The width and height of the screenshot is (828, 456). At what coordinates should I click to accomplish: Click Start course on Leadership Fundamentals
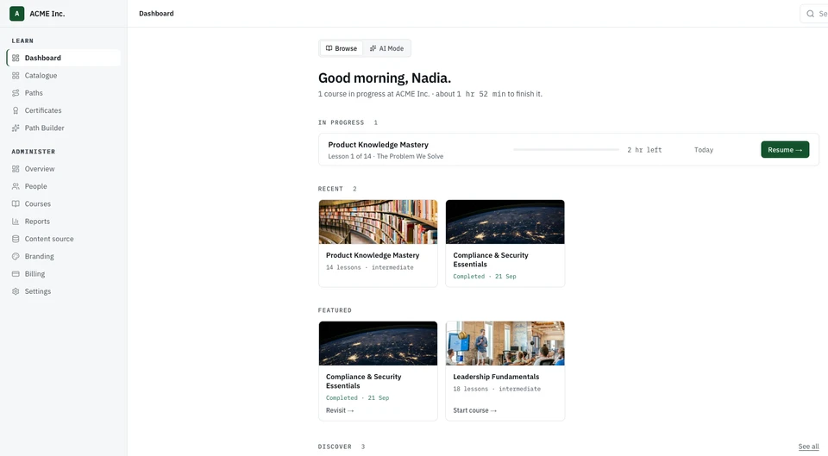click(474, 410)
